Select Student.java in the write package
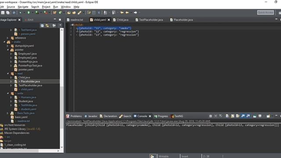The width and height of the screenshot is (281, 158). (x=25, y=101)
